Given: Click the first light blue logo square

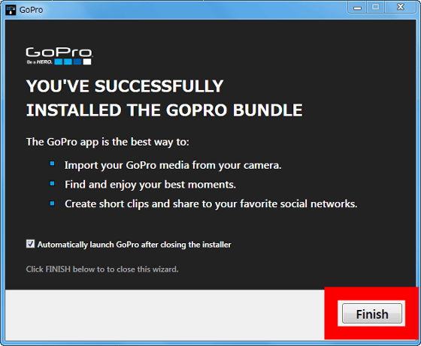Looking at the screenshot, I should click(59, 62).
